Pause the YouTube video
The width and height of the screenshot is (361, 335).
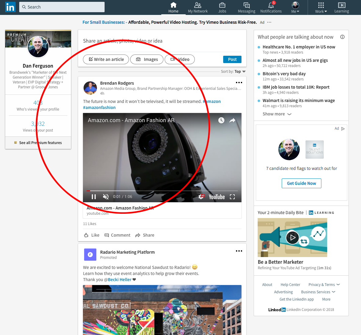[x=94, y=197]
